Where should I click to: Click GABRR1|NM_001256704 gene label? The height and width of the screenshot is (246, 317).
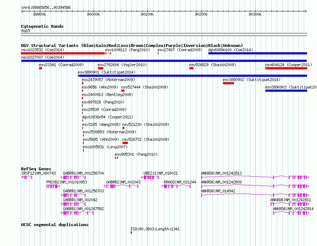[83, 173]
